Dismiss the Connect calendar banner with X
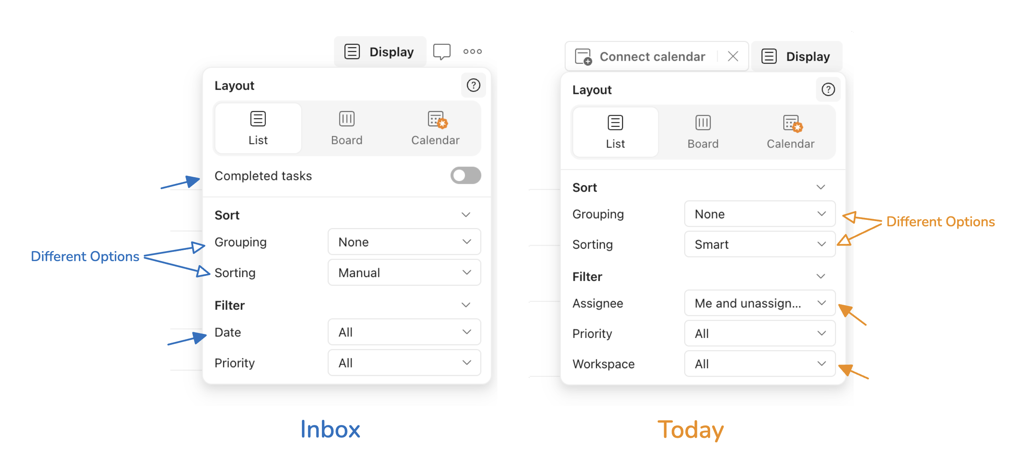Image resolution: width=1022 pixels, height=467 pixels. tap(733, 56)
